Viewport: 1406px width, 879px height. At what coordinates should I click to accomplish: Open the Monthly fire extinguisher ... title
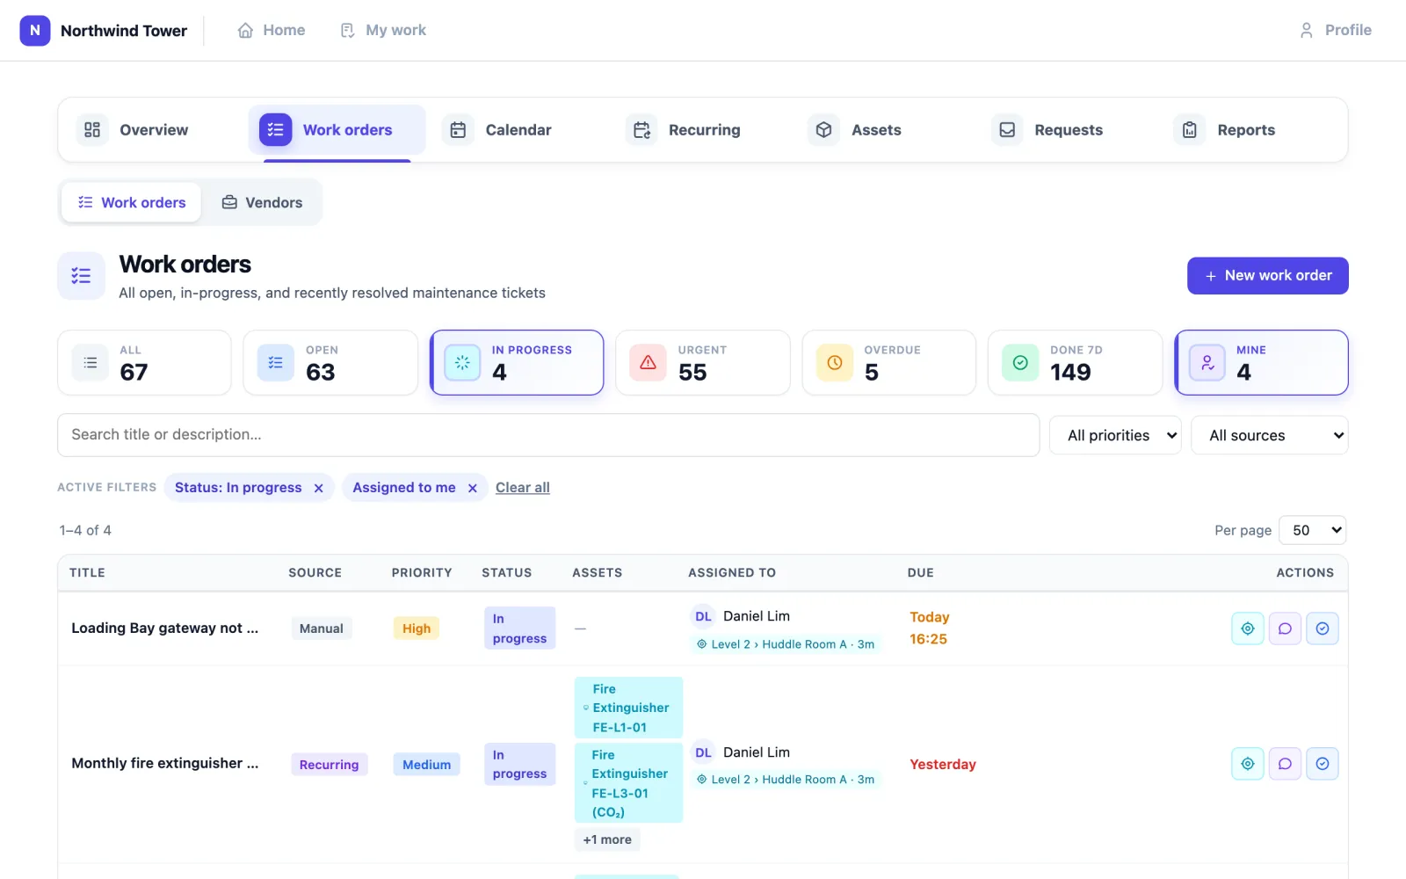[165, 763]
